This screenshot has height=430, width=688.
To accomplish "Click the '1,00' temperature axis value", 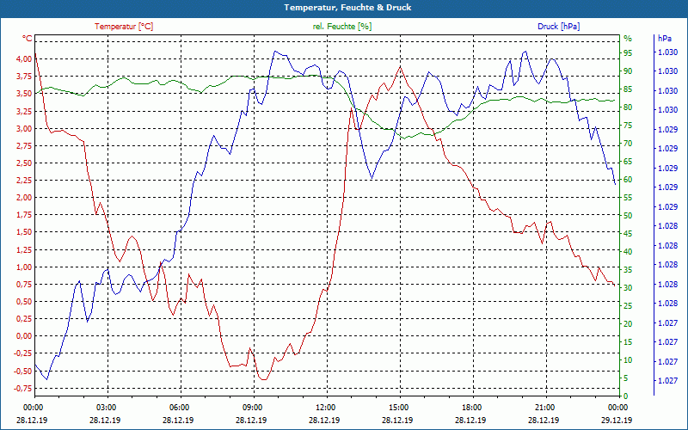I will [x=24, y=267].
